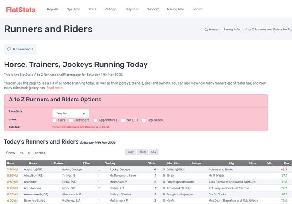Click the home icon in breadcrumb
The image size is (292, 204).
[x=206, y=29]
